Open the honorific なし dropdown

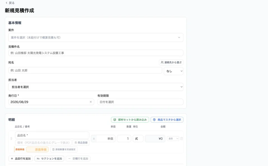(x=173, y=71)
